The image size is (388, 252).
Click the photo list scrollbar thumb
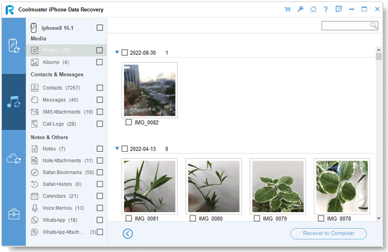379,56
